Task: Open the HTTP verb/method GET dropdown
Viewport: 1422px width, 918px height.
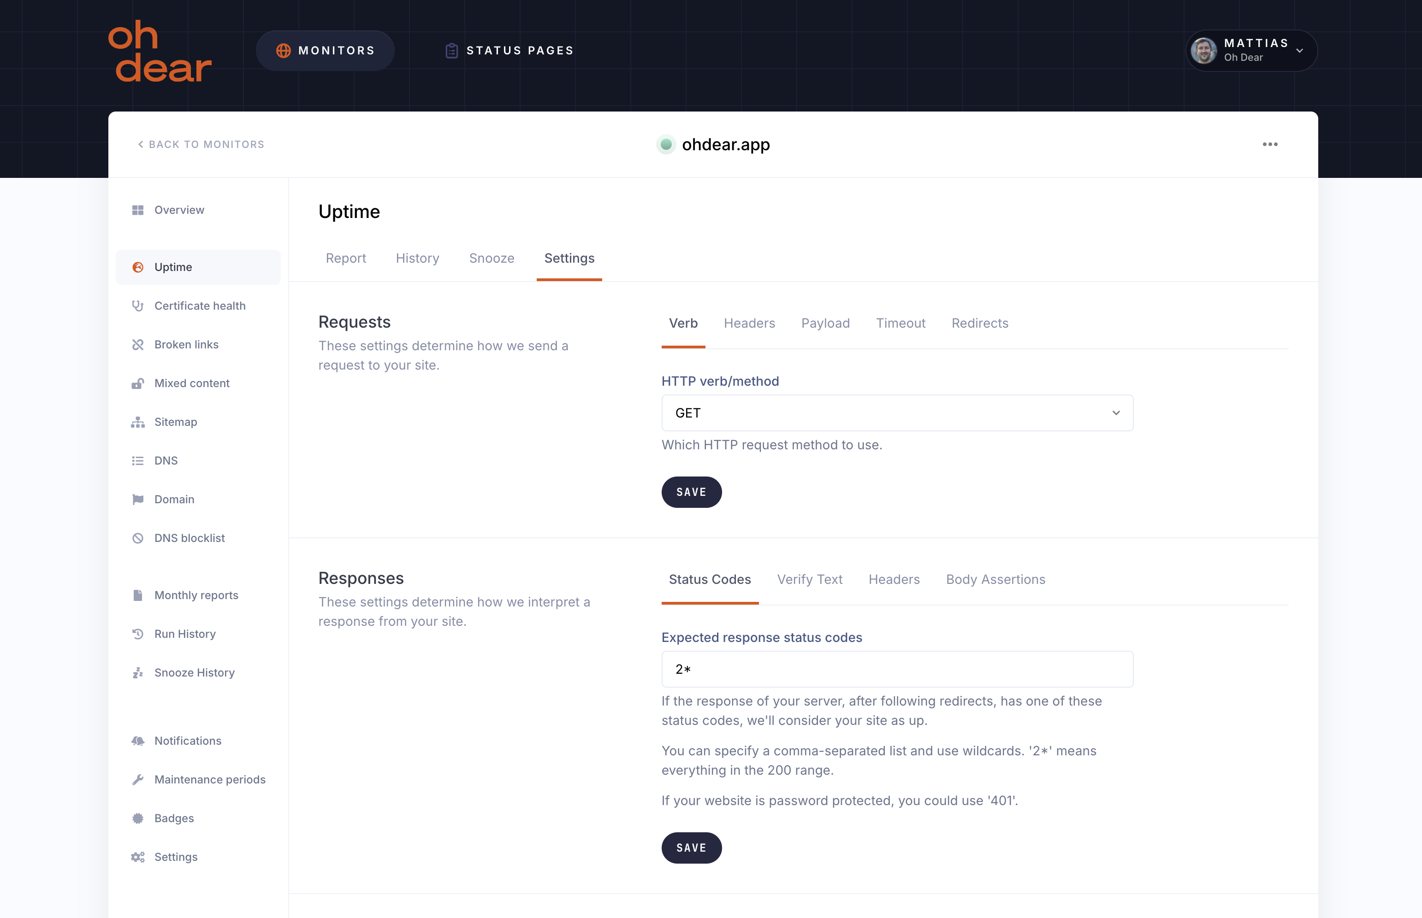Action: (x=897, y=413)
